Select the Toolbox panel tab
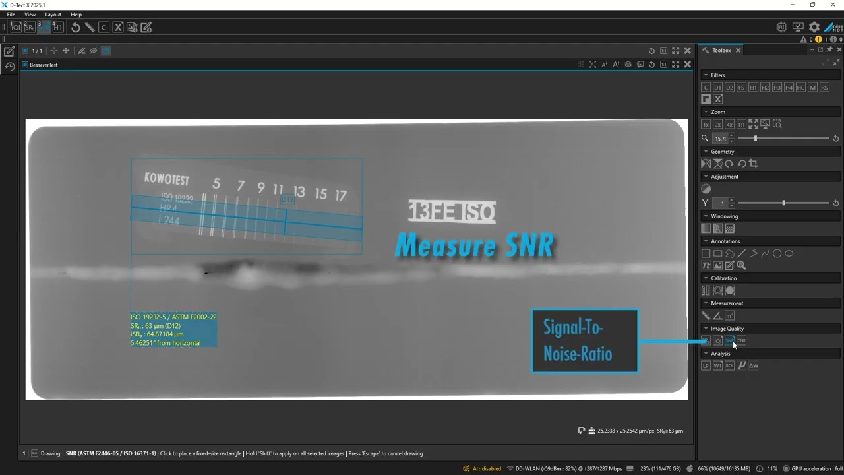The width and height of the screenshot is (844, 475). pyautogui.click(x=721, y=50)
